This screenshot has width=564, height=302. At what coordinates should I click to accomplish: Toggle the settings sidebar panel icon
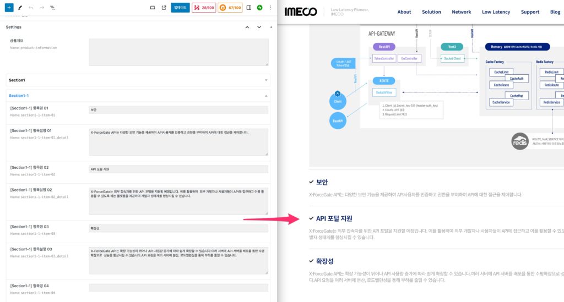point(249,8)
